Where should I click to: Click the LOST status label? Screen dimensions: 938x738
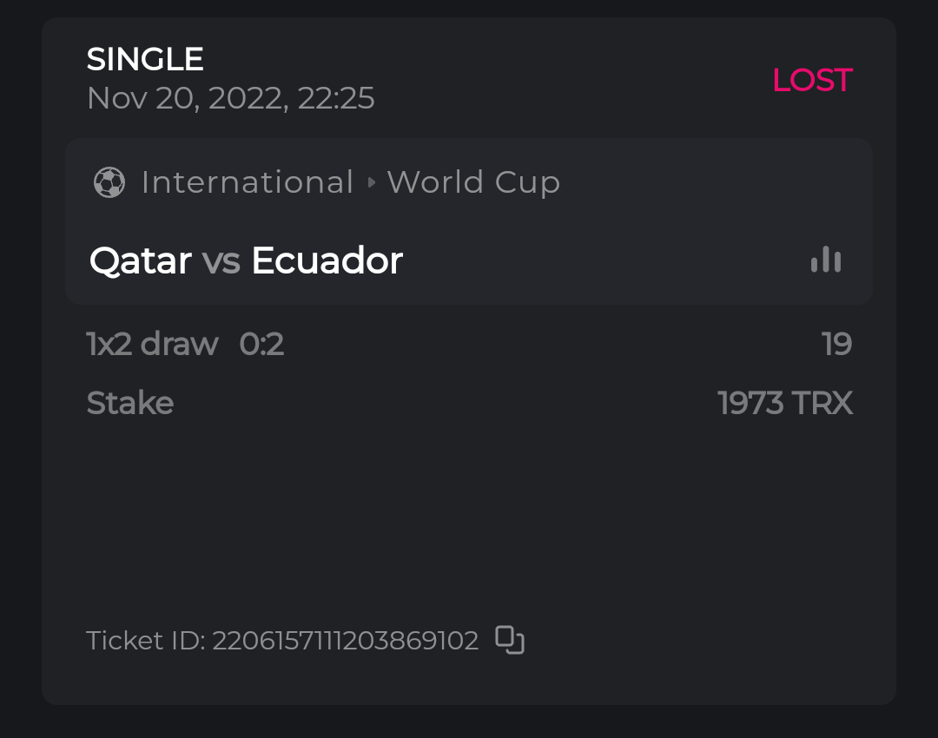pos(812,80)
